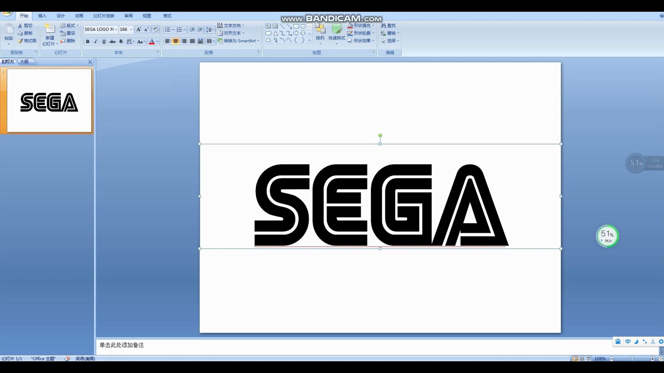This screenshot has width=664, height=373.
Task: Toggle Underline formatting
Action: click(x=104, y=41)
